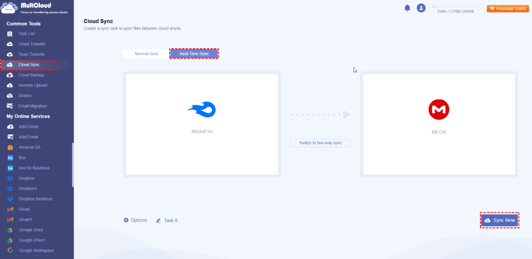Select the Real Time Sync tab
This screenshot has width=532, height=259.
click(x=194, y=54)
